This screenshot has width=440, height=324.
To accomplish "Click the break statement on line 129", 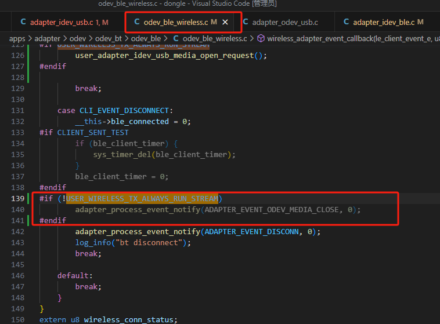I will click(88, 89).
